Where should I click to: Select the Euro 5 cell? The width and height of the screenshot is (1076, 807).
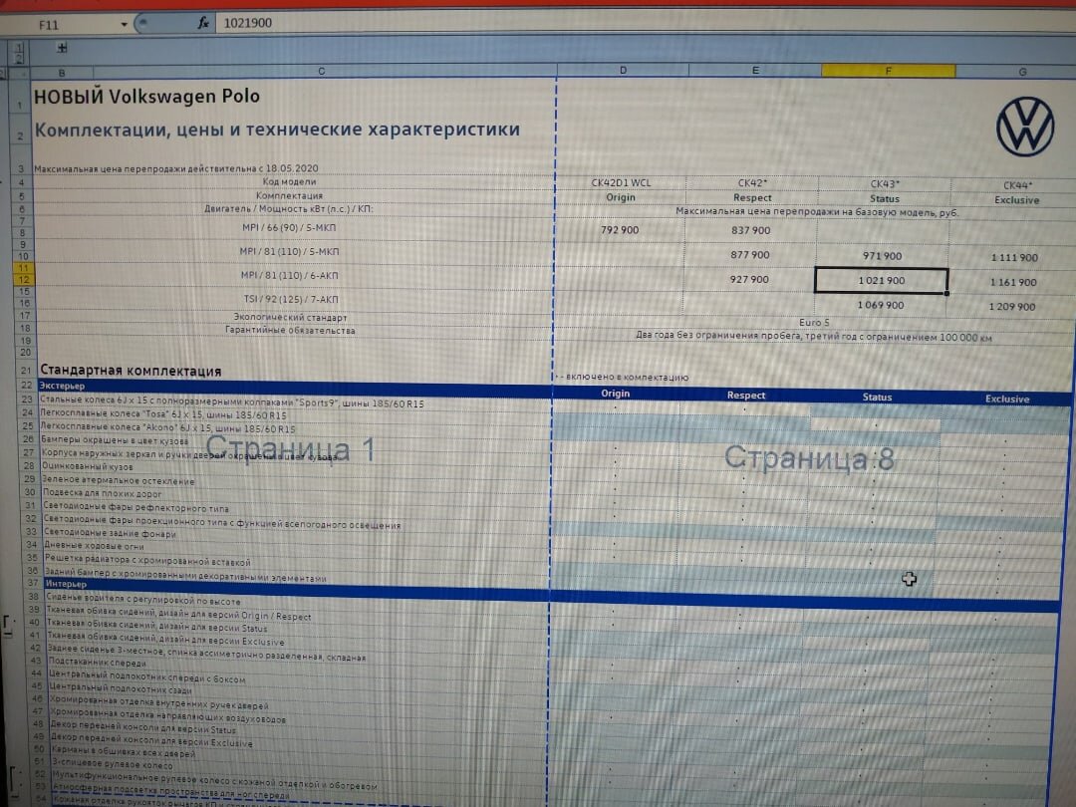click(x=814, y=322)
